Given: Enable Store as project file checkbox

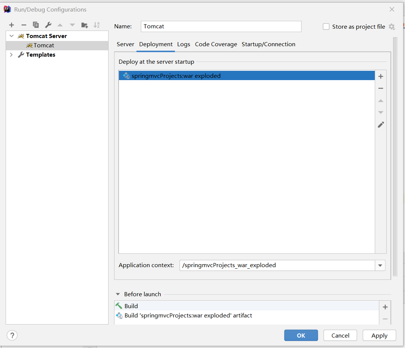Looking at the screenshot, I should 326,26.
